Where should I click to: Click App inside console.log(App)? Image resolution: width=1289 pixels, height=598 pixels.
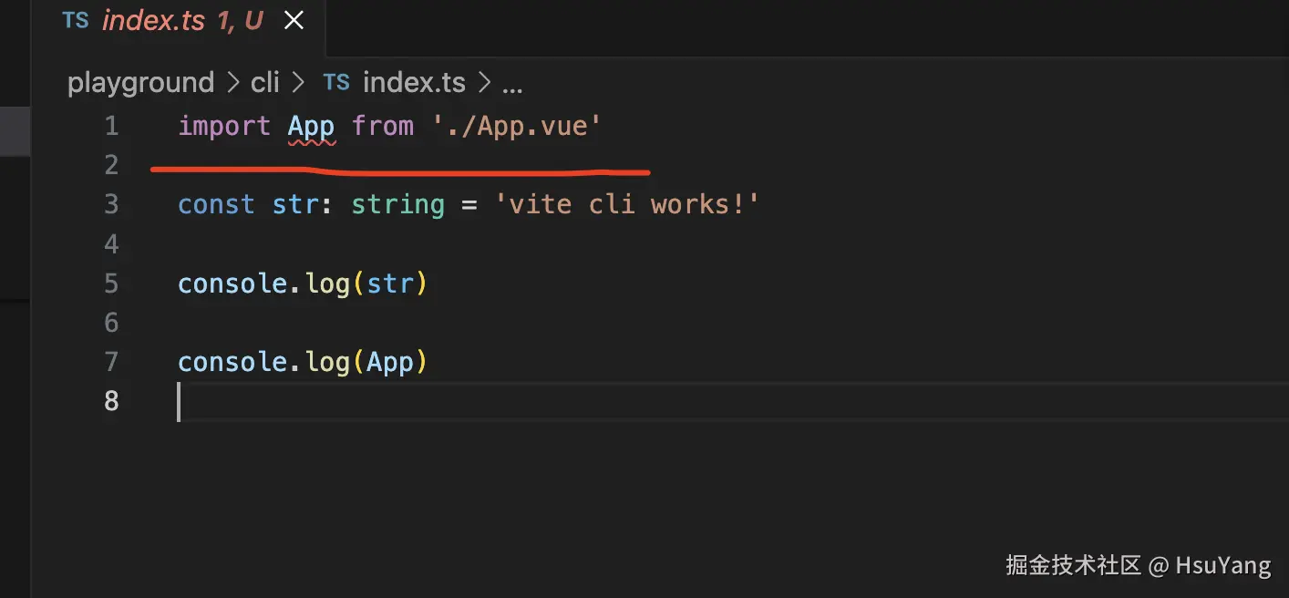390,363
